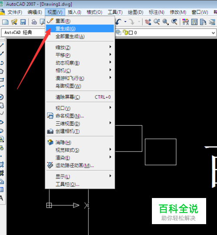
Task: Select the Arc draw tool
Action: coord(2,87)
